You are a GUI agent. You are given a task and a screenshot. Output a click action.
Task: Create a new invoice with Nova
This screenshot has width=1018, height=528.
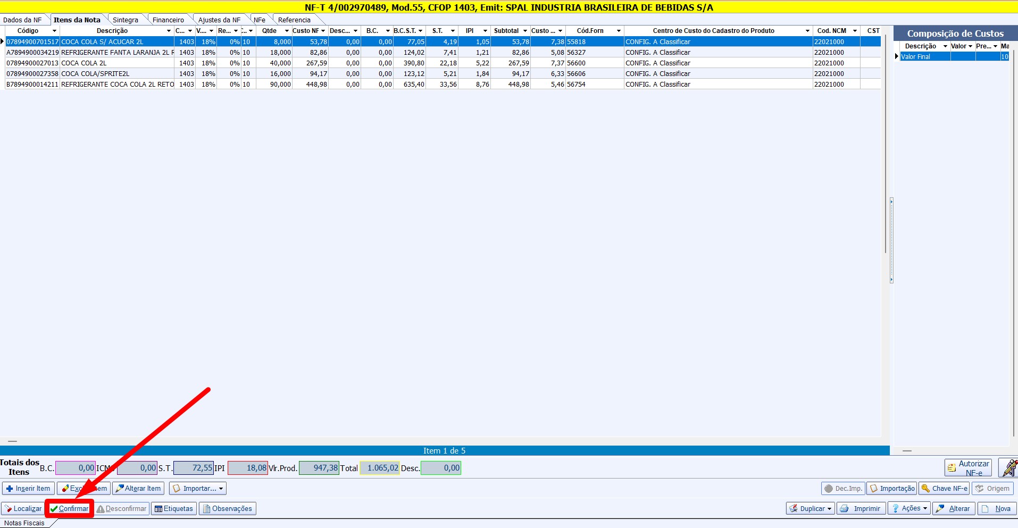click(997, 508)
